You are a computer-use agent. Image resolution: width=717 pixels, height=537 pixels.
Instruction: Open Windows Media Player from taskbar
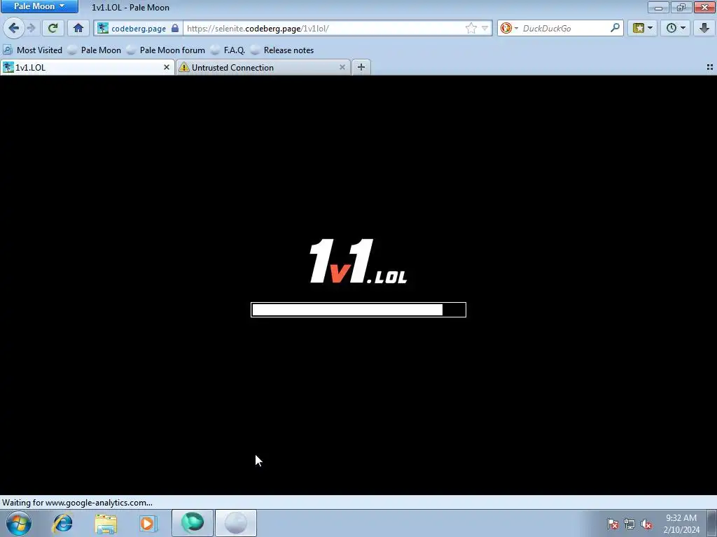point(148,523)
